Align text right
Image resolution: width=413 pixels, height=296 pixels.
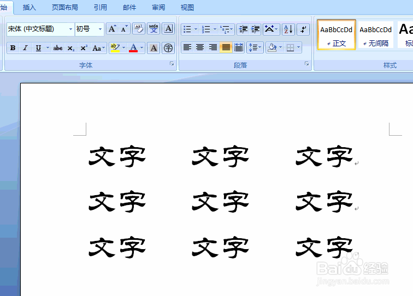[213, 47]
